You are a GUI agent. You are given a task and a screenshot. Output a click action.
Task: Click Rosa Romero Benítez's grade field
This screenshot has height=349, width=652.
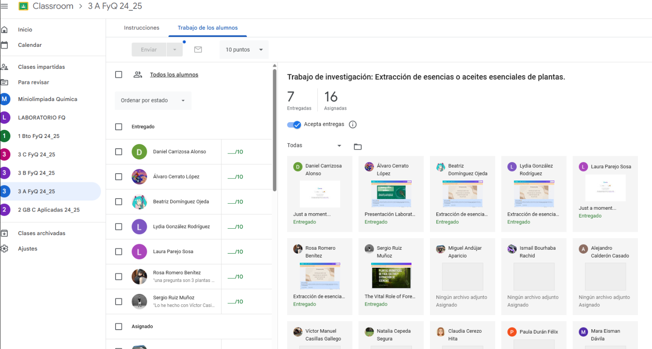pyautogui.click(x=235, y=276)
